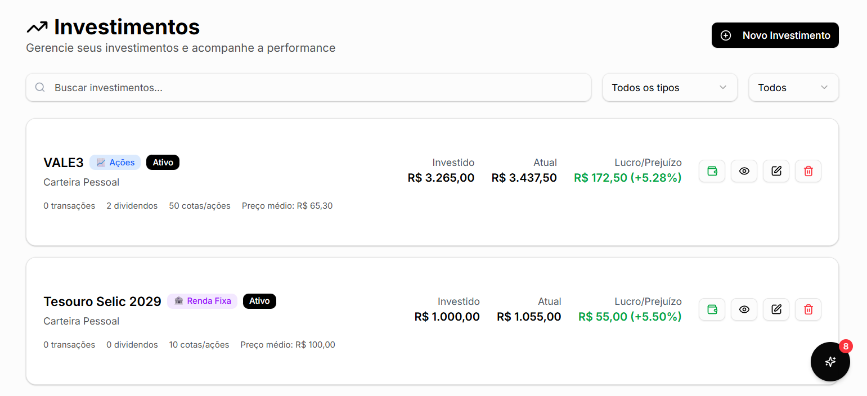Screen dimensions: 867x396
Task: Edit VALE3 with the pencil icon
Action: coord(776,171)
